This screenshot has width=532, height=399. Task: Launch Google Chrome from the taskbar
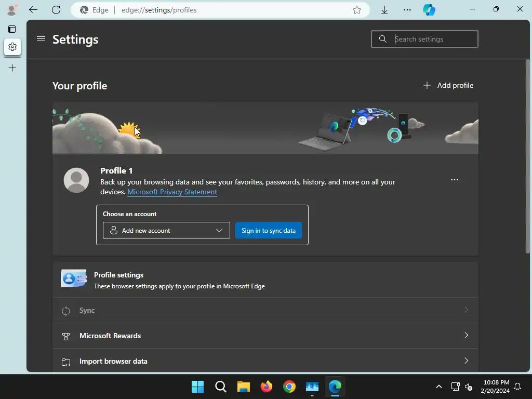click(x=289, y=387)
